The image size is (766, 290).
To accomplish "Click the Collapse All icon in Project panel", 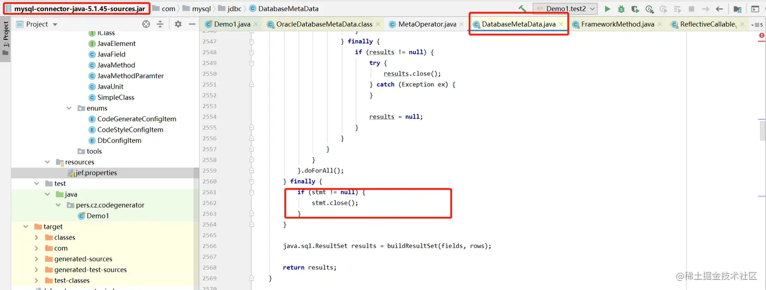I will tap(160, 24).
